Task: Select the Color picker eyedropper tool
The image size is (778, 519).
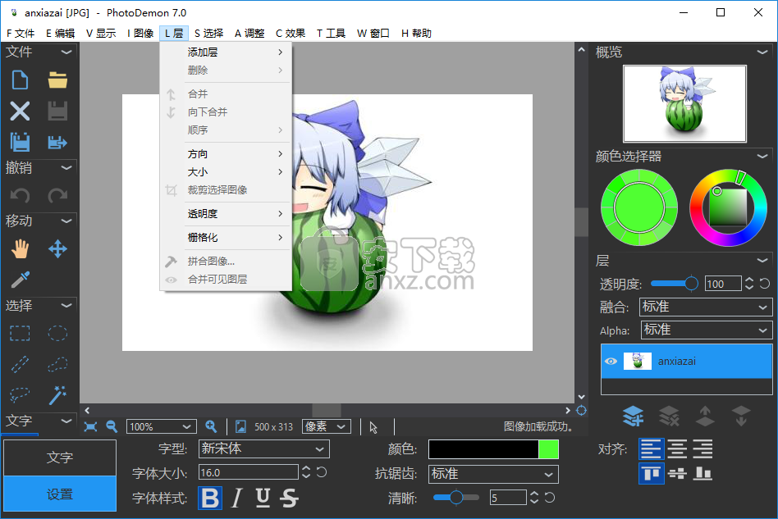Action: click(20, 279)
